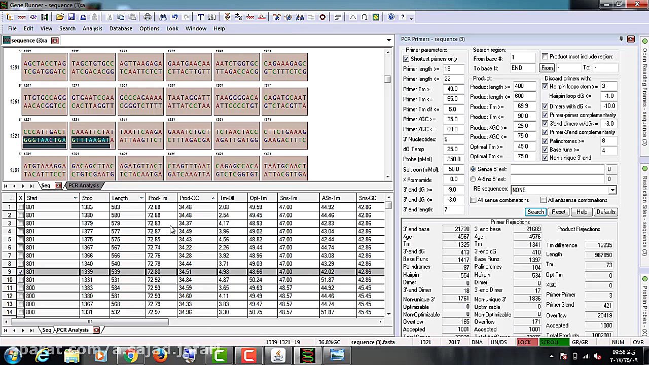Click the Help button in PCR Primers
This screenshot has width=649, height=365.
point(582,212)
